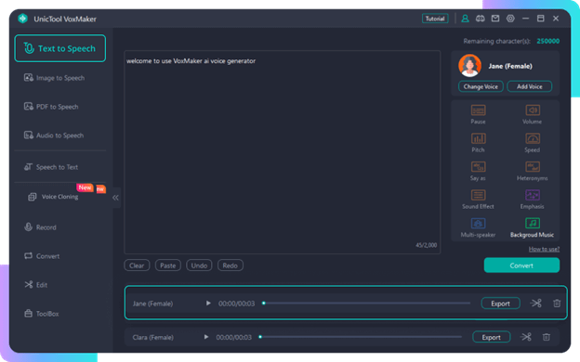Select the Pitch adjustment icon
Screen dimensions: 580x362
point(478,139)
